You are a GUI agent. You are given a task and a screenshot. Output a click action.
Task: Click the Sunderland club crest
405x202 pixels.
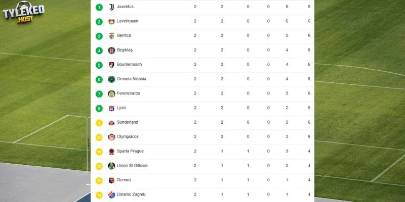coord(111,123)
